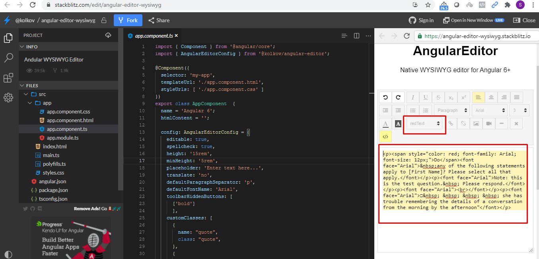Apply underline formatting in the editor
This screenshot has width=539, height=259.
pyautogui.click(x=426, y=97)
